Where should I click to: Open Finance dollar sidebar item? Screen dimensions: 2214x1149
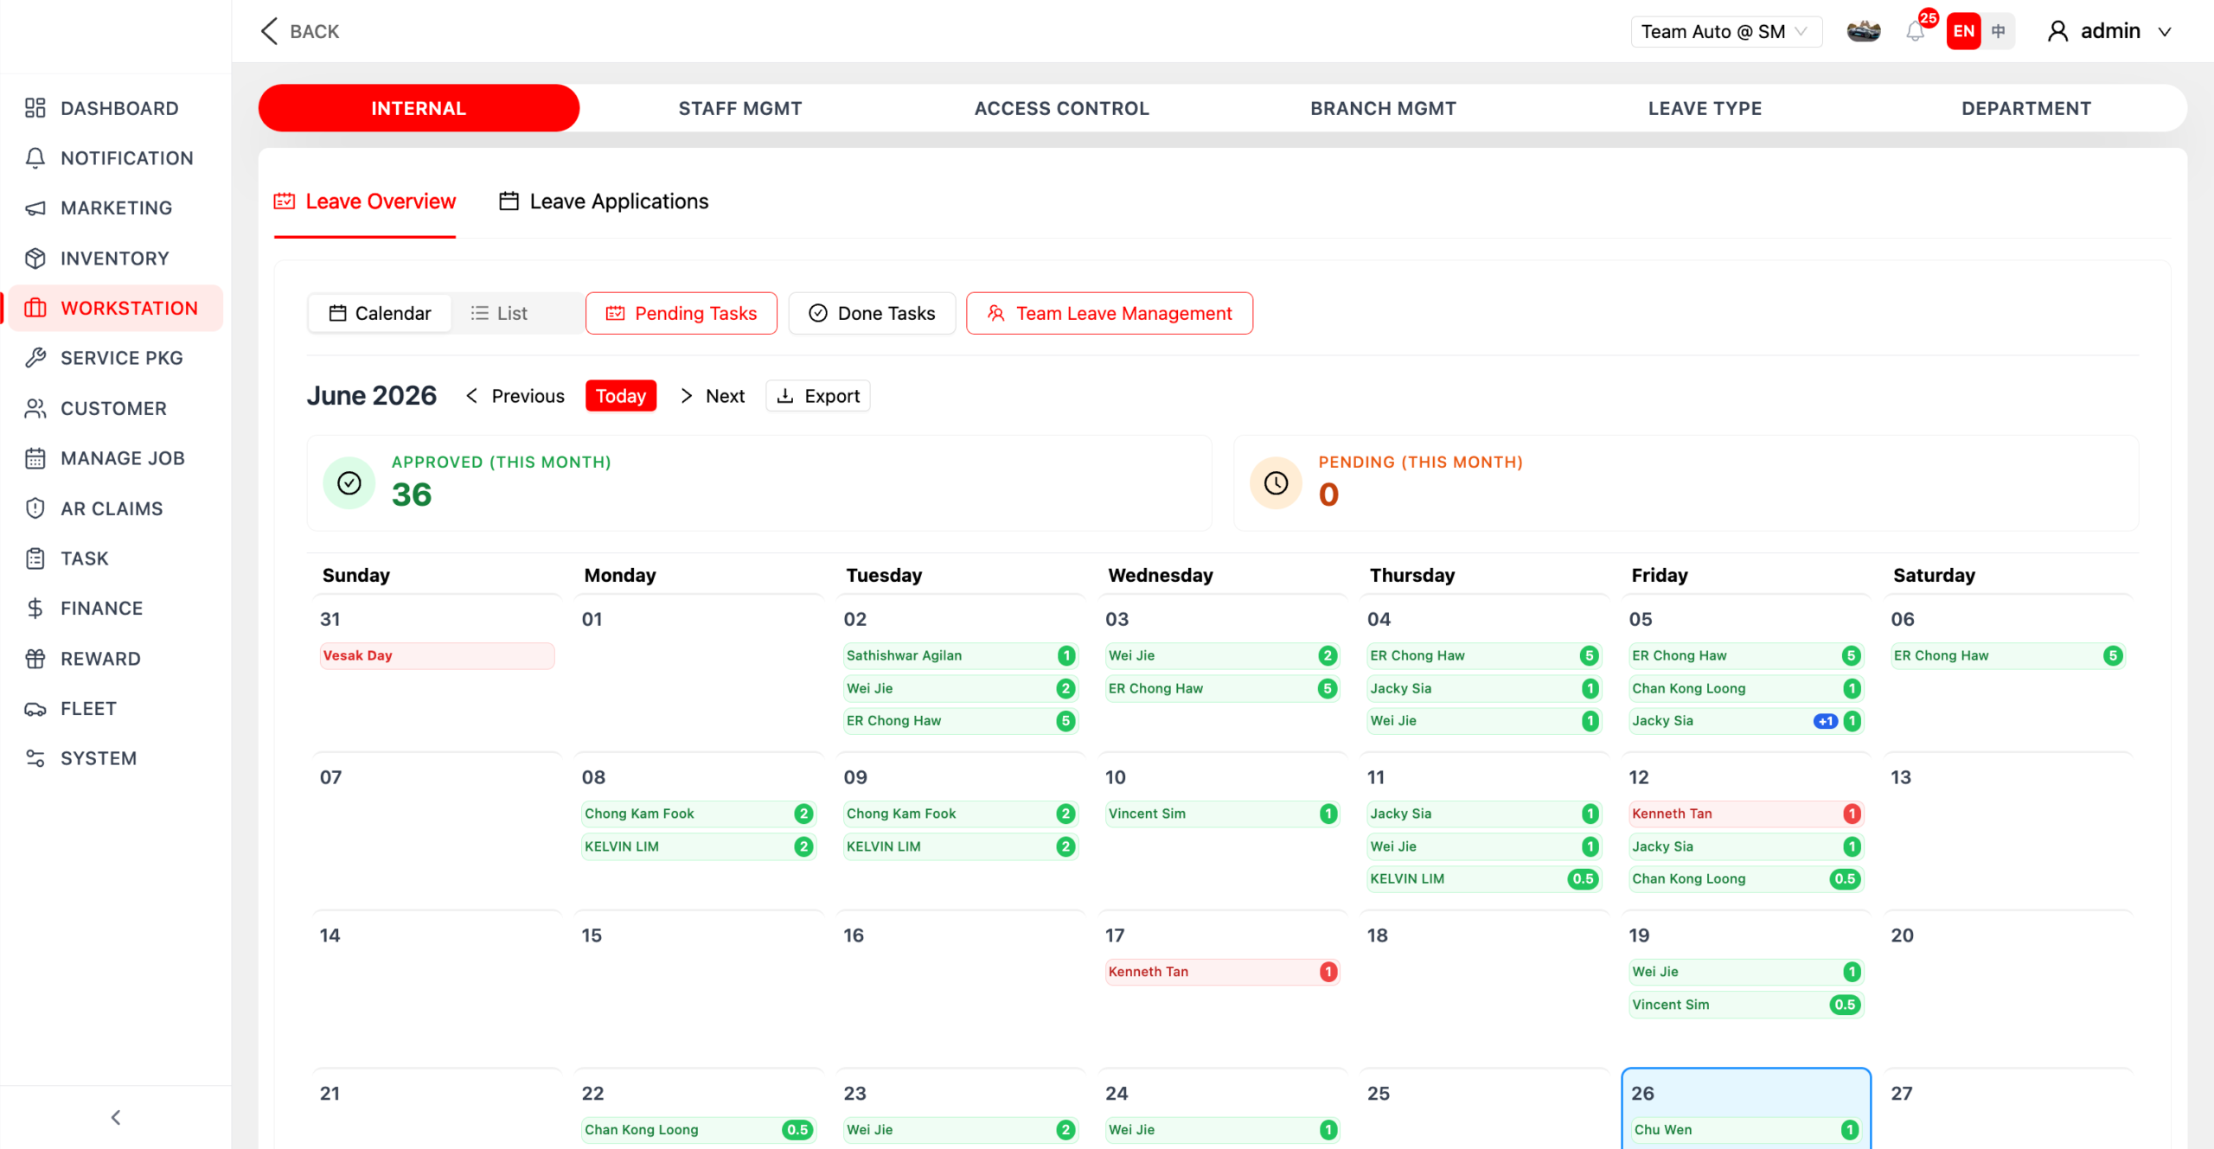click(x=116, y=609)
